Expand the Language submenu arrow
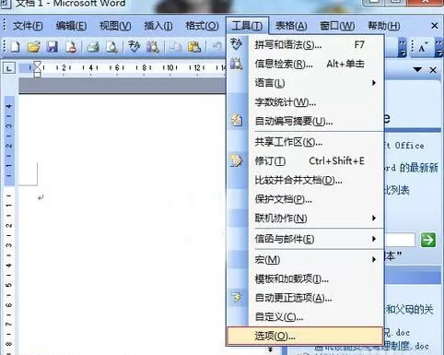The height and width of the screenshot is (355, 444). (374, 83)
